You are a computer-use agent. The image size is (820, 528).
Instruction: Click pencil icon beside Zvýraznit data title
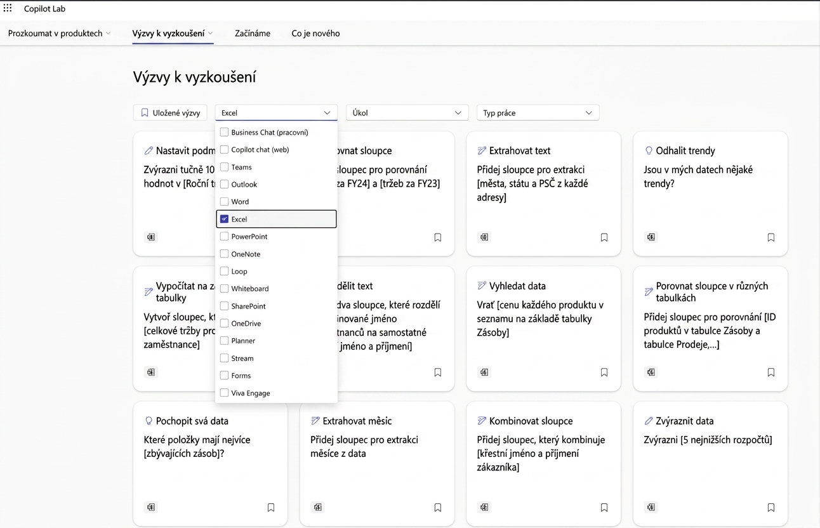649,421
